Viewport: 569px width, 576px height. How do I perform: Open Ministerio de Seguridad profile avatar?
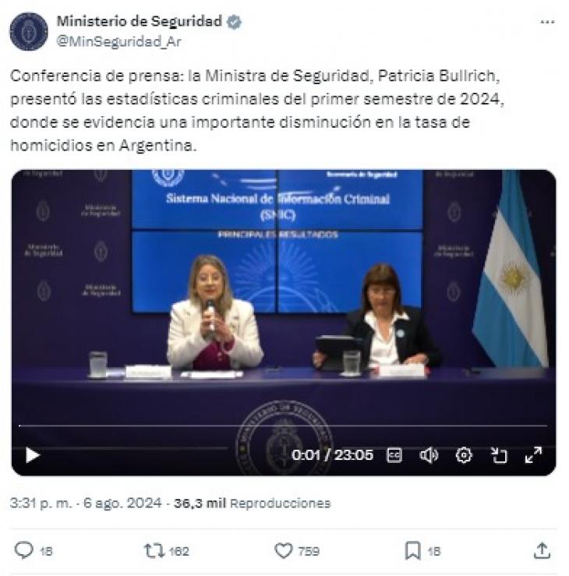(x=29, y=32)
